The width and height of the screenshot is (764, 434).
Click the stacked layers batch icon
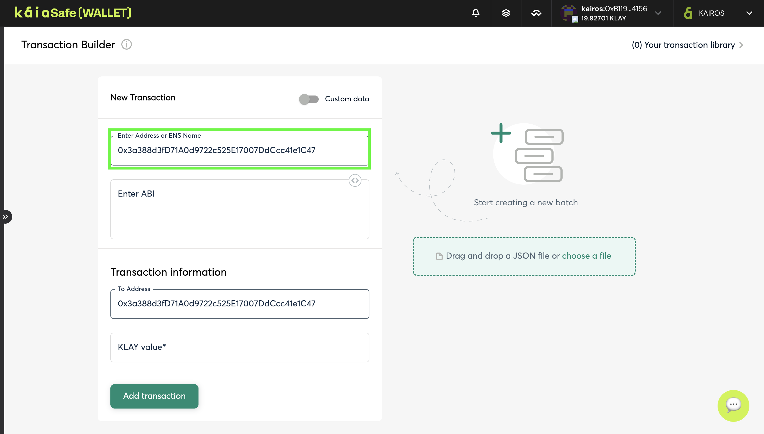pyautogui.click(x=506, y=13)
